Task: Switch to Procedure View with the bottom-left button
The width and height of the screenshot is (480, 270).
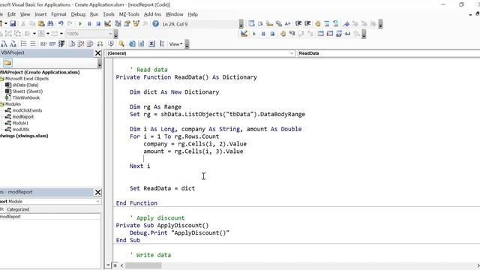Action: point(108,265)
